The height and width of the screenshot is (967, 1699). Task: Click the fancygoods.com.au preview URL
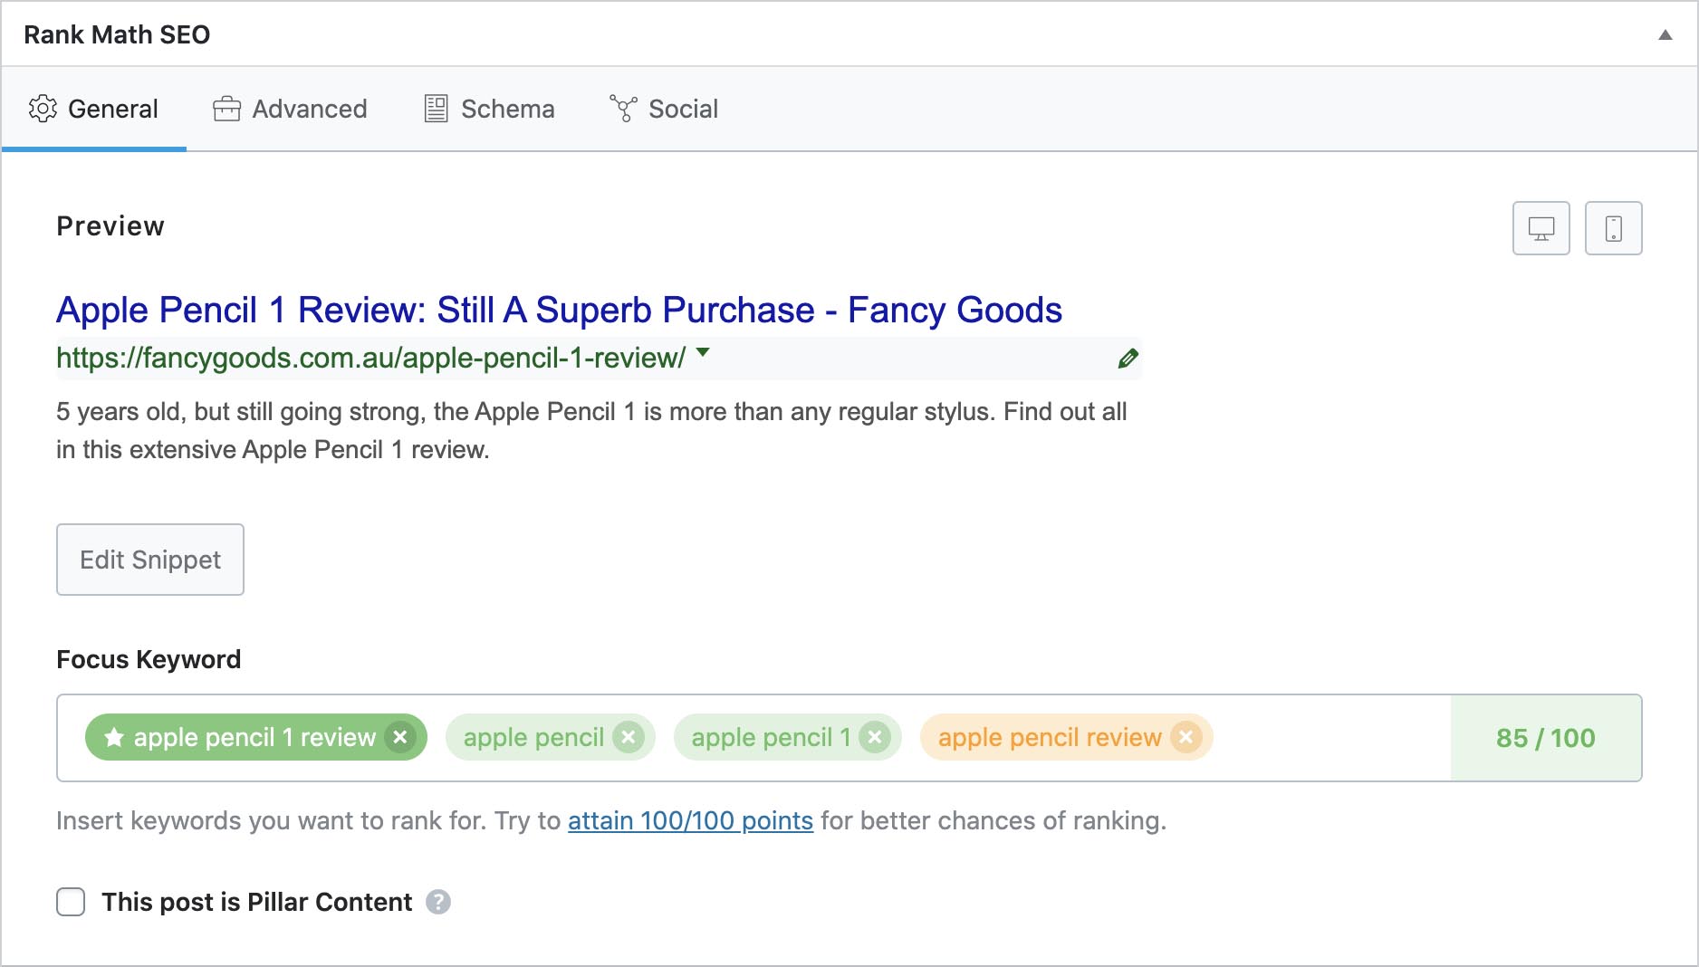click(370, 358)
